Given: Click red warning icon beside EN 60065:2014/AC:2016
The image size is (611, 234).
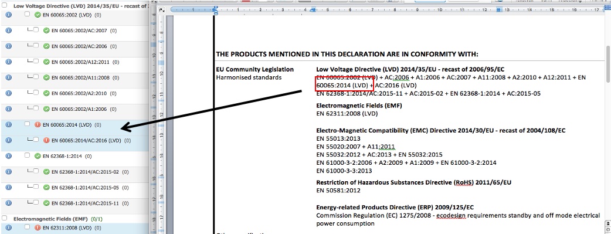Looking at the screenshot, I should (x=46, y=140).
